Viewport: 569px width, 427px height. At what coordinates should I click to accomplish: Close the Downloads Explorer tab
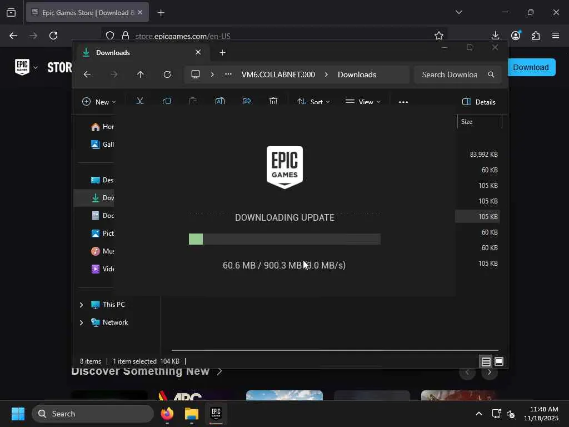[198, 52]
